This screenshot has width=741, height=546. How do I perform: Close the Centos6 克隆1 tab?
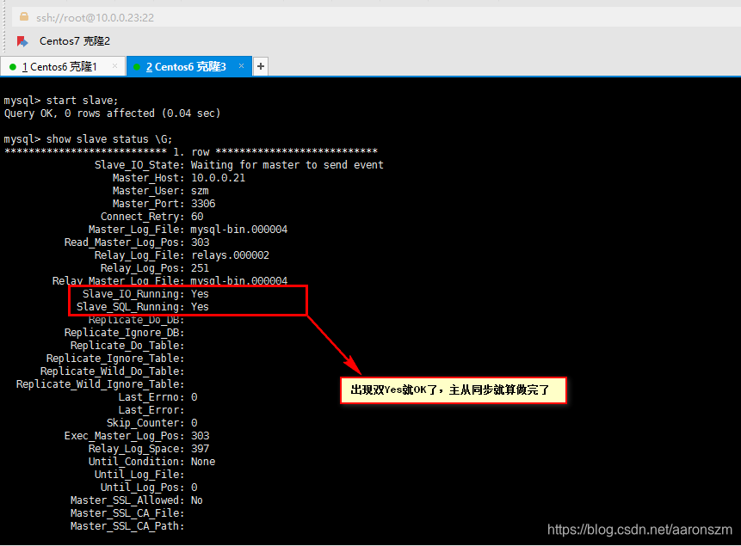pyautogui.click(x=114, y=66)
